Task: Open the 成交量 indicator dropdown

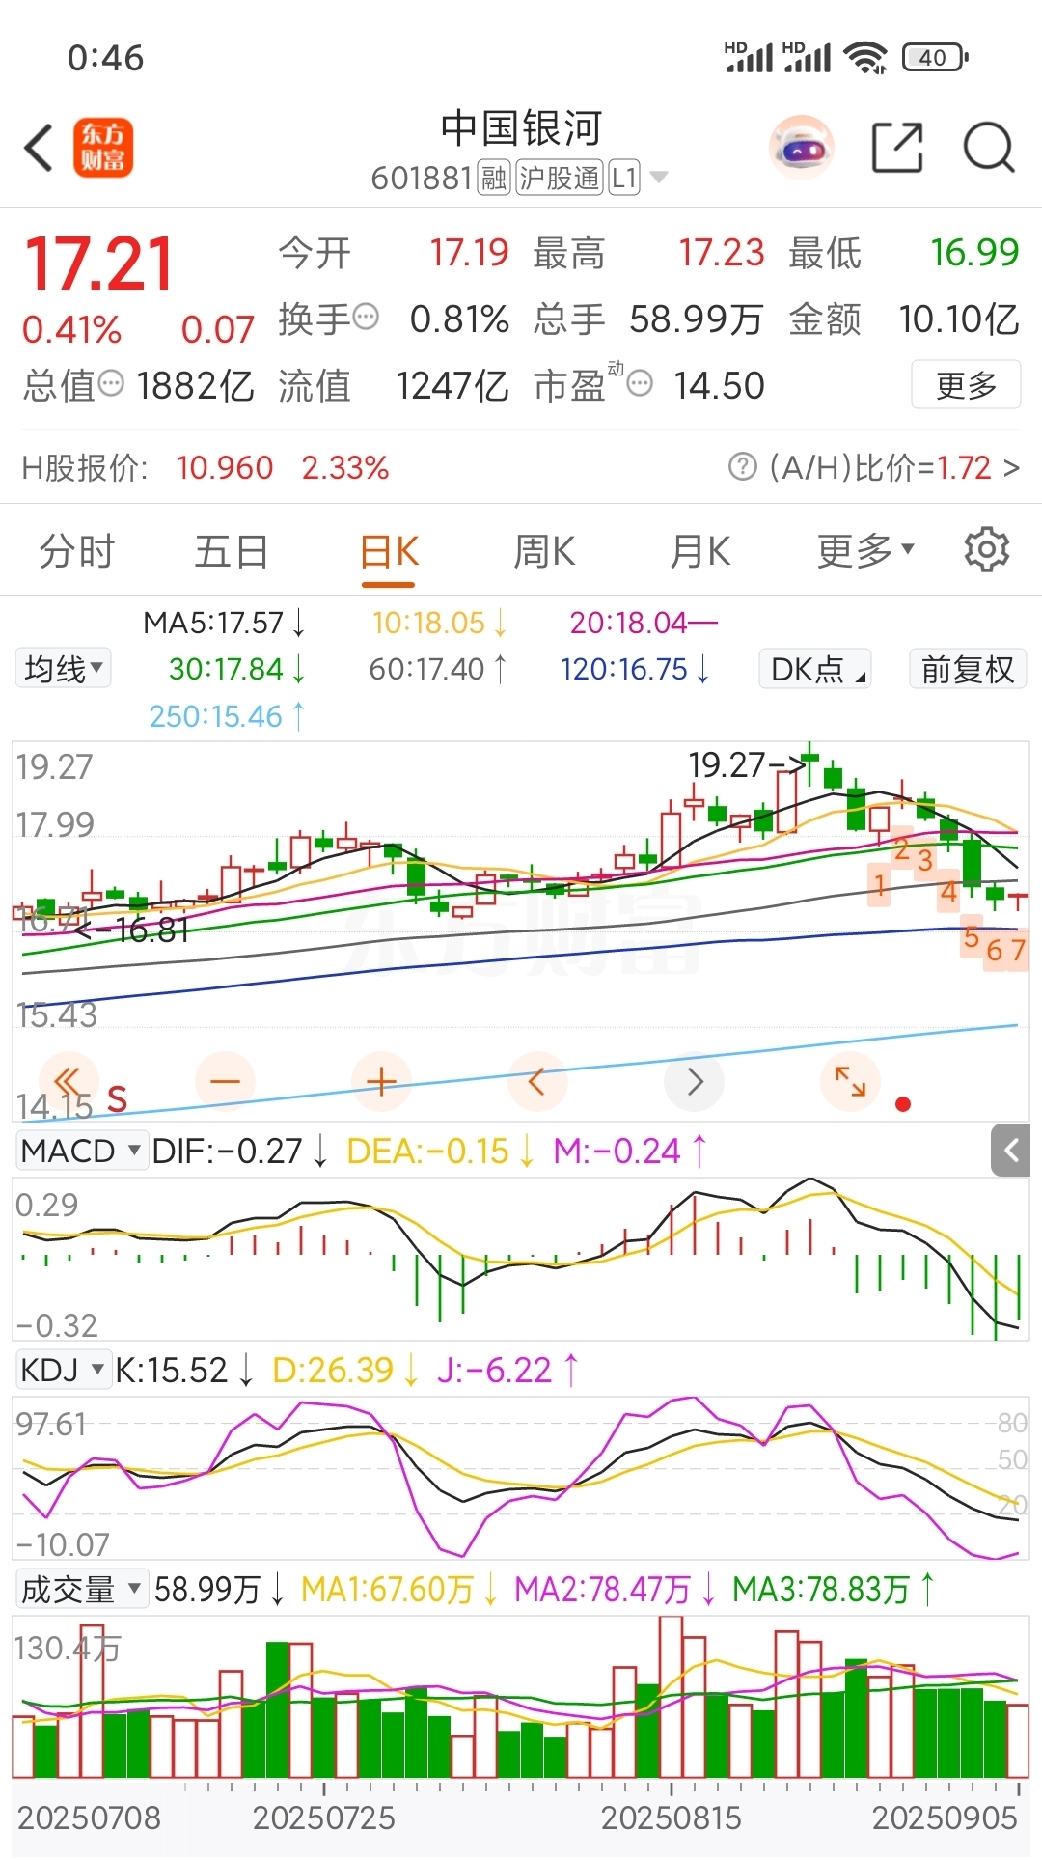Action: tap(81, 1589)
